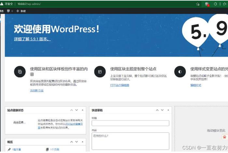Click the not-secure warning triangle icon
The height and width of the screenshot is (153, 228).
point(2,4)
